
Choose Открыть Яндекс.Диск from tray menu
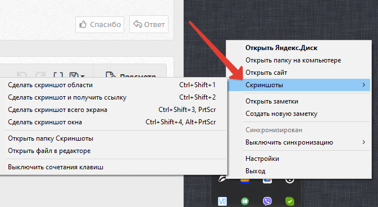coord(299,48)
